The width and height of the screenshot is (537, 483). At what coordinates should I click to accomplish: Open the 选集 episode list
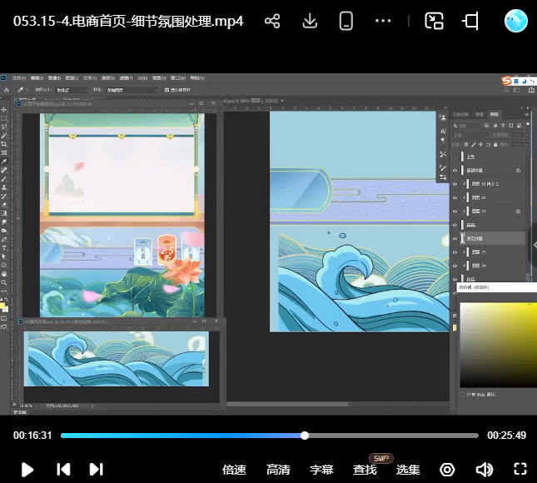tap(408, 470)
